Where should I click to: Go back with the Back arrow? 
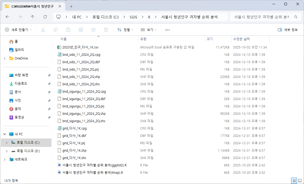pos(7,17)
